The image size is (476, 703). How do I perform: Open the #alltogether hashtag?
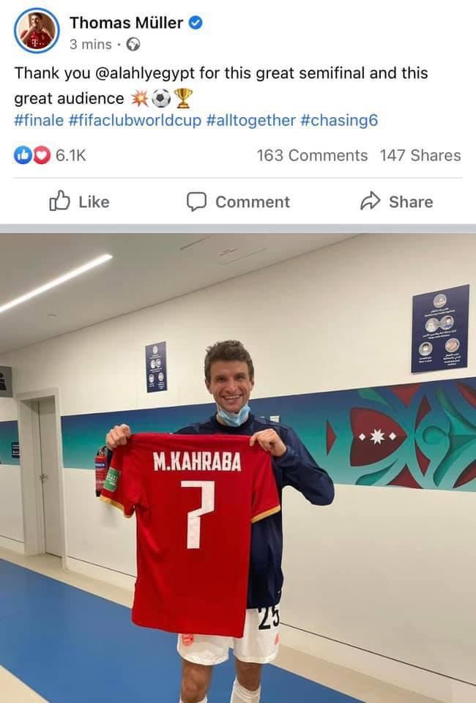(251, 120)
